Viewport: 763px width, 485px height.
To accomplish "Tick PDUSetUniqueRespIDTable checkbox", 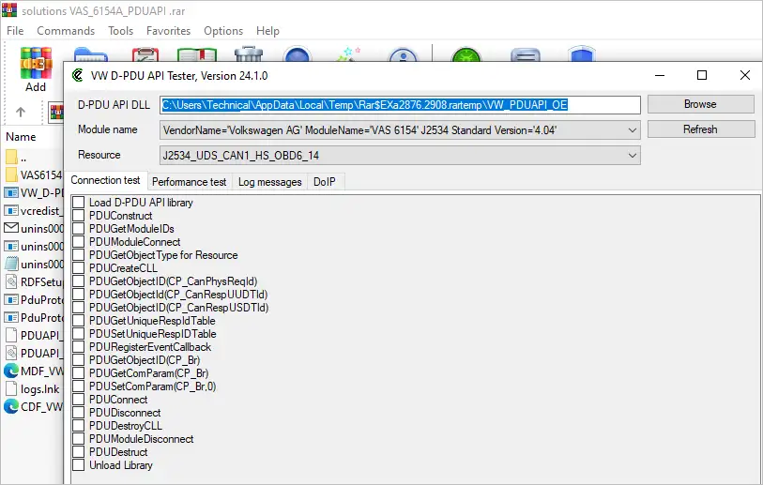I will coord(78,333).
